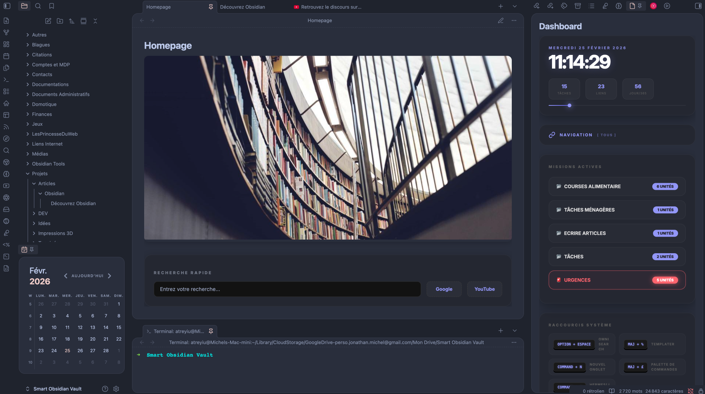Toggle the pinned state of the Homepage tab
The image size is (705, 394).
(211, 7)
